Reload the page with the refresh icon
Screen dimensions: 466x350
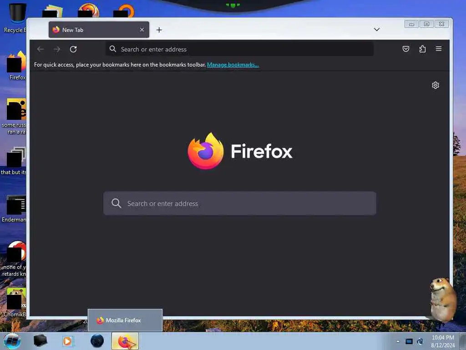pyautogui.click(x=73, y=49)
